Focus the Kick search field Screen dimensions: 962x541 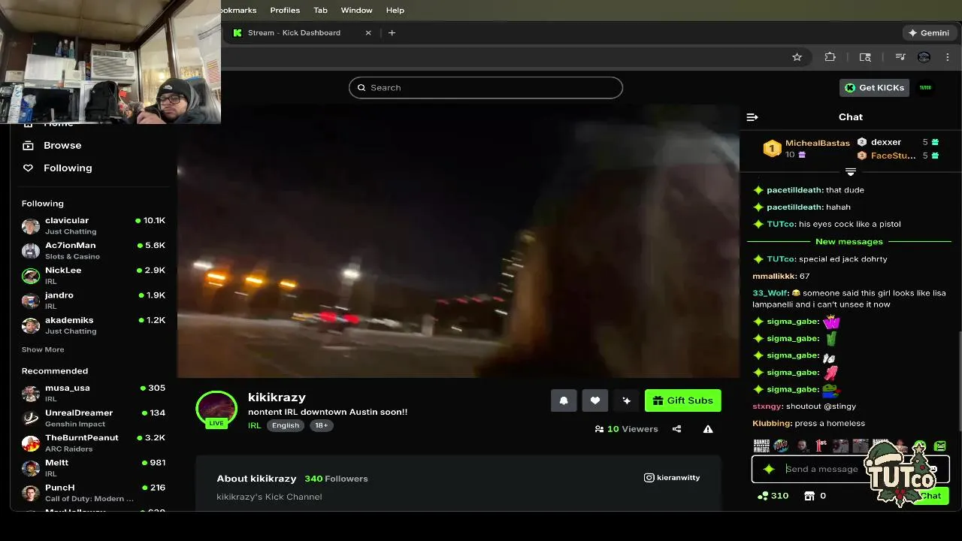point(486,88)
